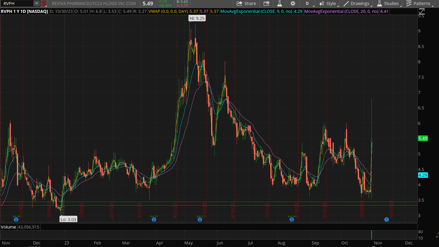Click the upcoming November earnings question-mark marker
This screenshot has height=247, width=439.
click(x=387, y=219)
